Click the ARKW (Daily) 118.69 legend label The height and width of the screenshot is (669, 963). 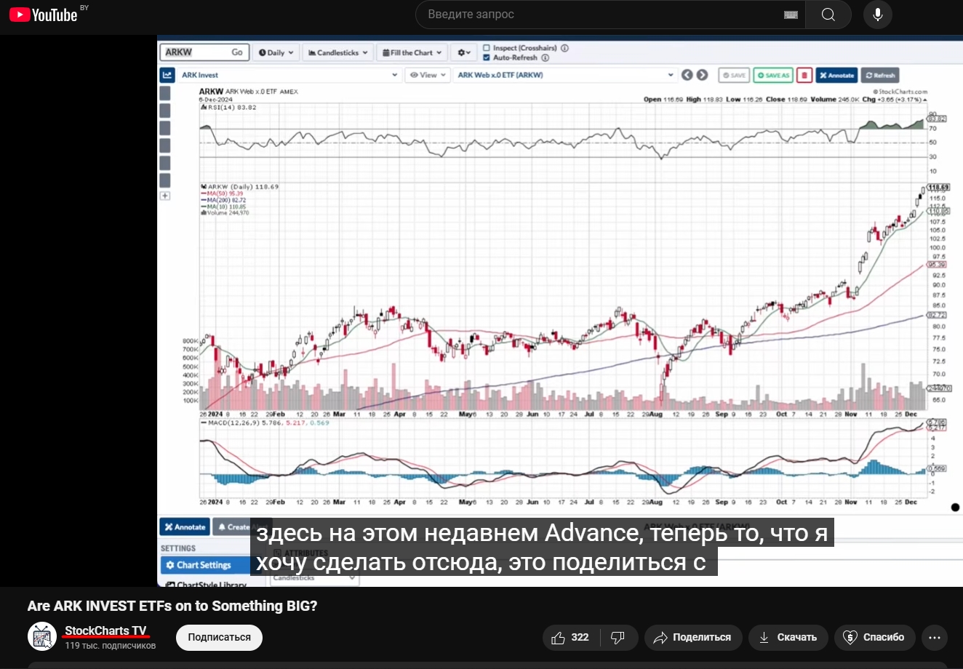click(x=241, y=187)
